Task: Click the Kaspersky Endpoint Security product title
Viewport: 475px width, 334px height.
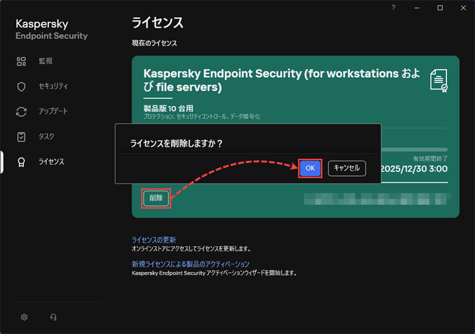Action: tap(282, 80)
